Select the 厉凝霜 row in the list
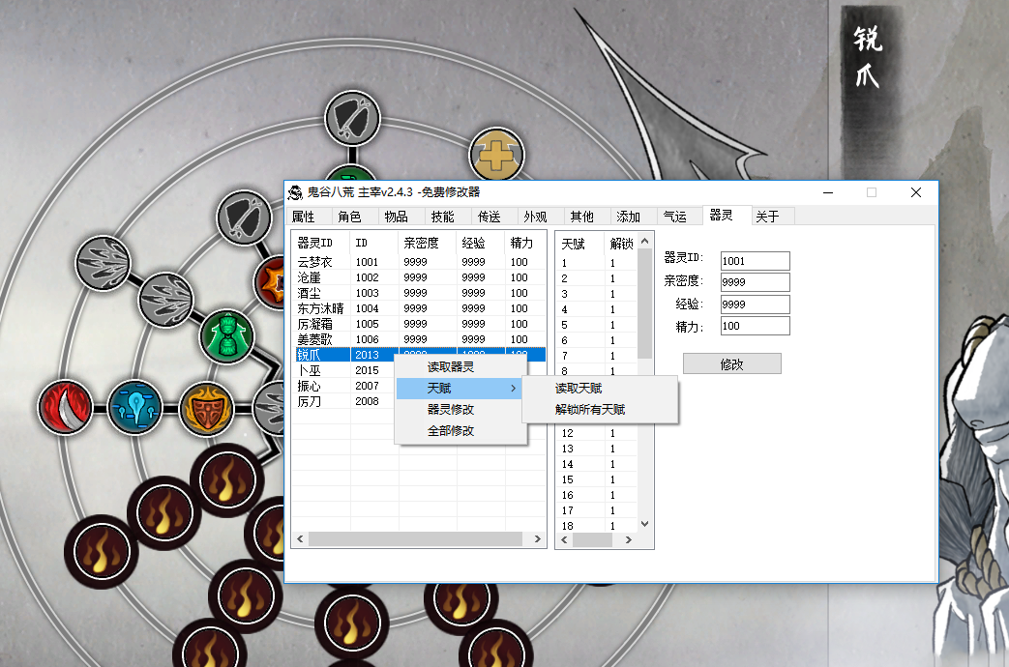The width and height of the screenshot is (1009, 667). [x=420, y=324]
